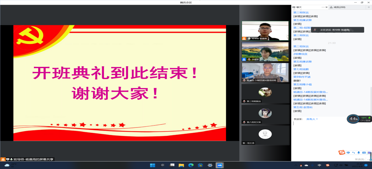
Task: Toggle taskbar tray input language indicator 中
Action: pyautogui.click(x=319, y=165)
